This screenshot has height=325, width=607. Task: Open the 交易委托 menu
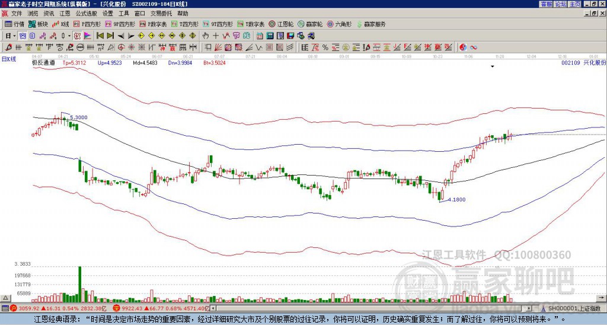click(x=161, y=14)
